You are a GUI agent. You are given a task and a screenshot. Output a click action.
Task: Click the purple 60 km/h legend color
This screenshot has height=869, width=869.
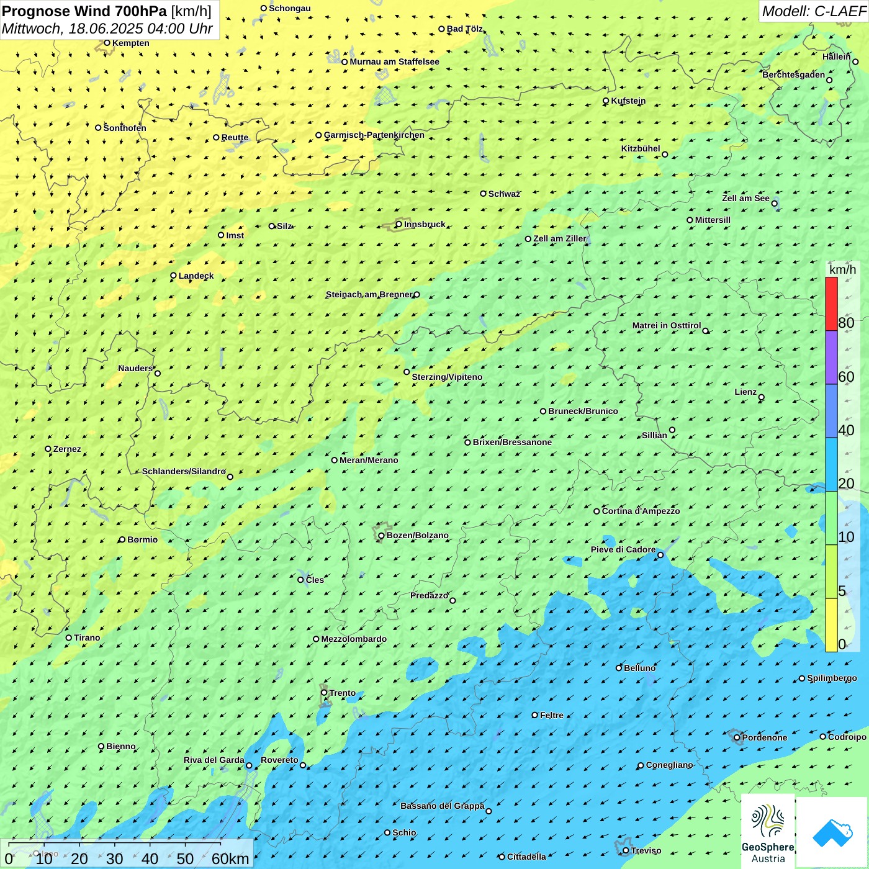pyautogui.click(x=831, y=358)
